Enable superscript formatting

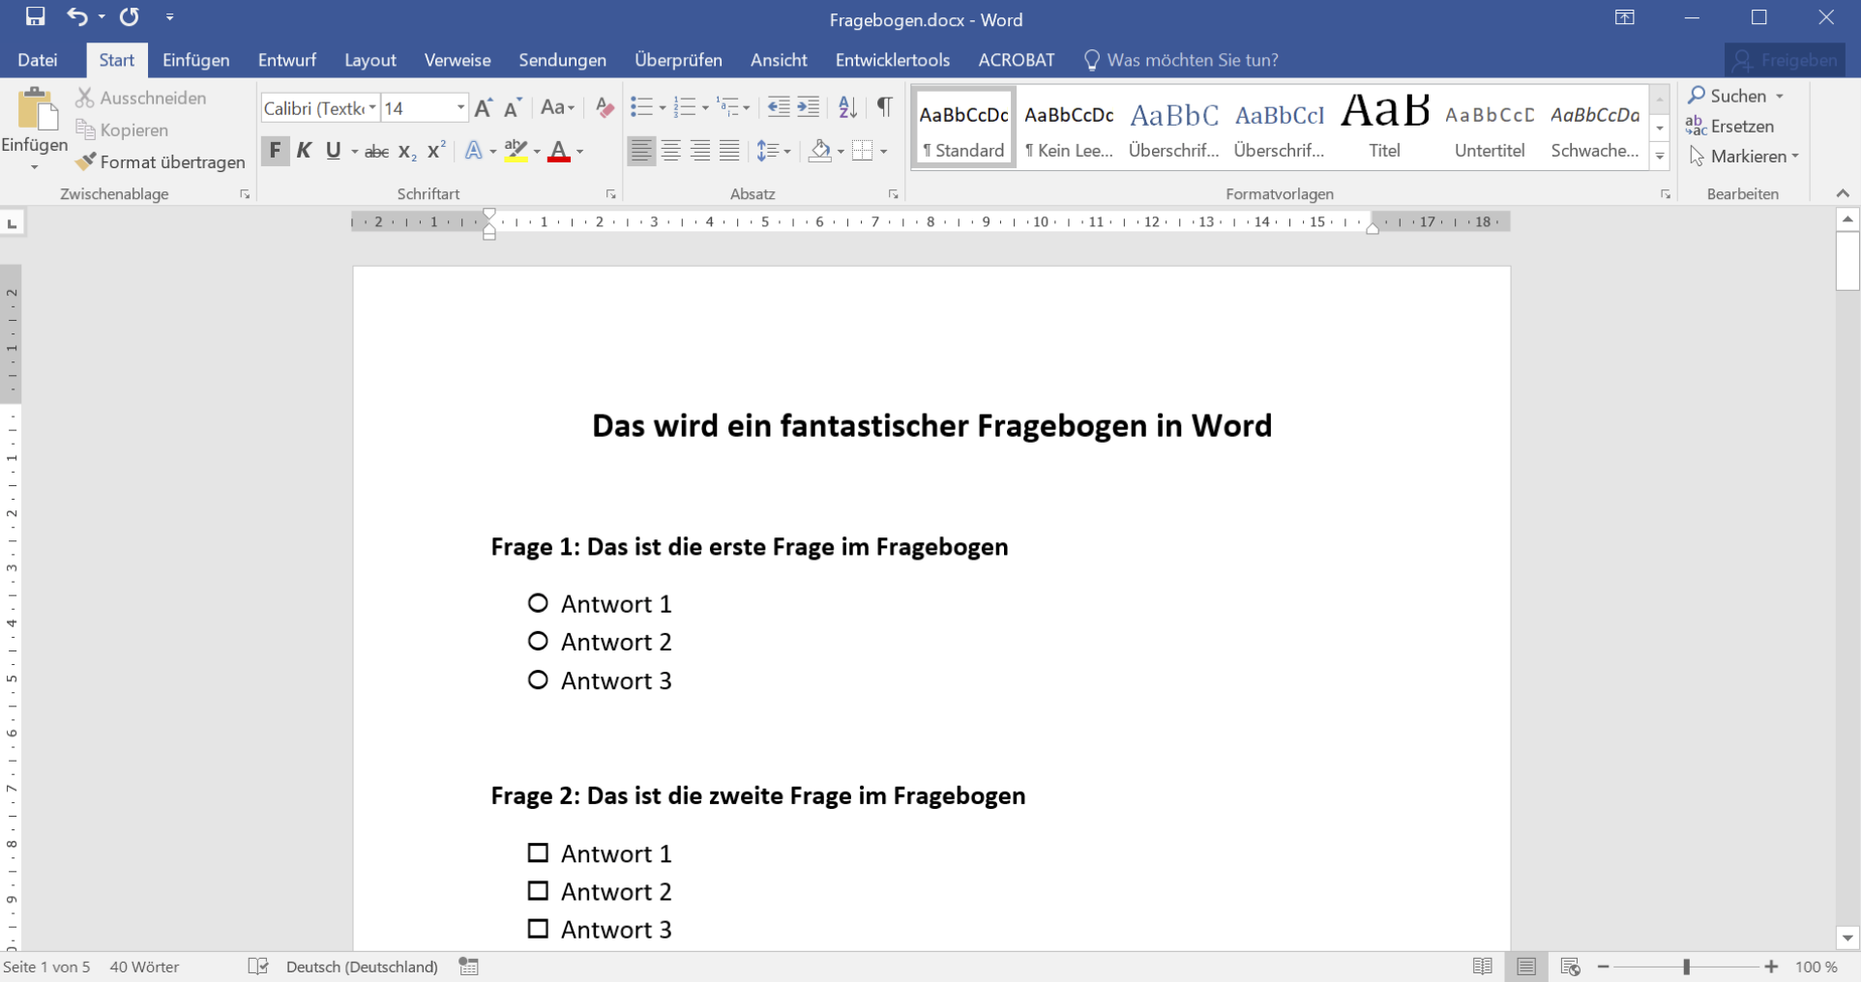[435, 150]
